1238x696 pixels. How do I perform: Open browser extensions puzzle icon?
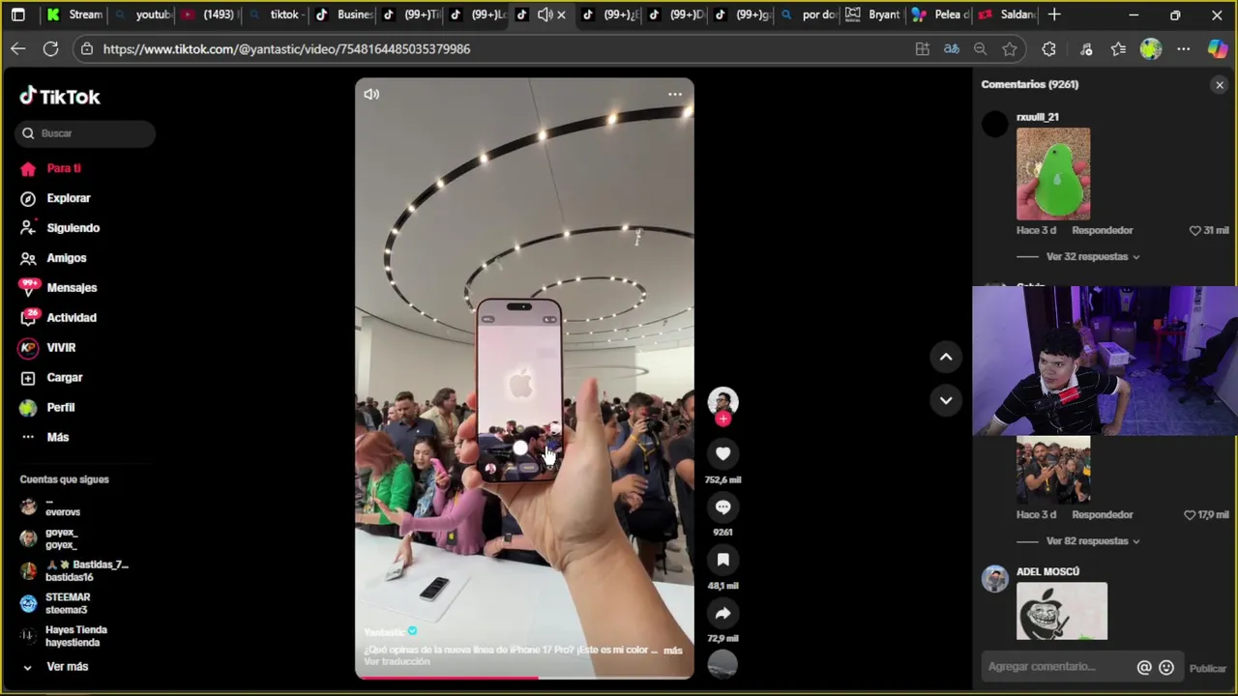coord(1049,48)
